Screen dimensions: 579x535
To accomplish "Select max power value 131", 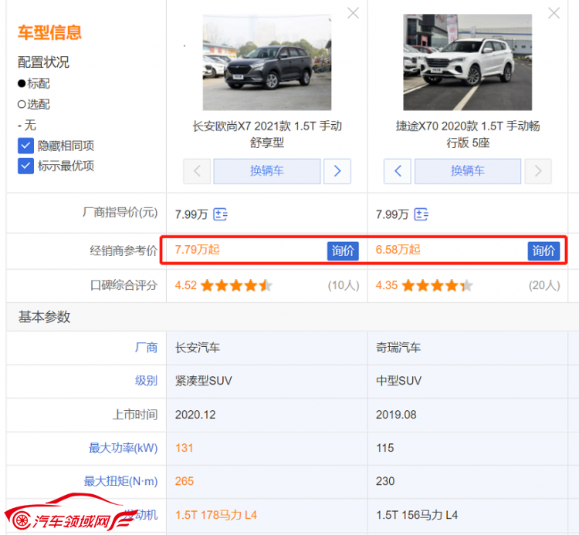I will tap(184, 448).
